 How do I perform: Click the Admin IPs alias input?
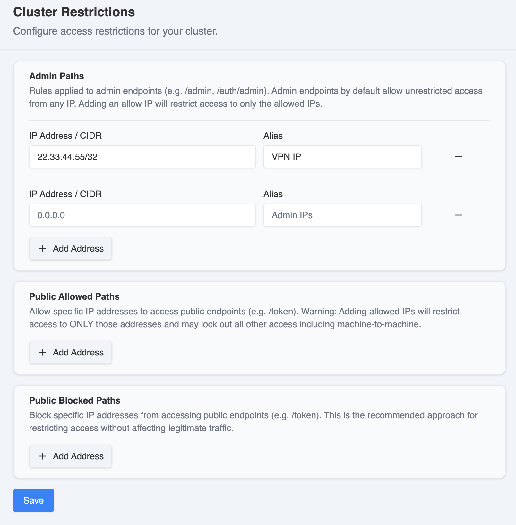(x=342, y=215)
